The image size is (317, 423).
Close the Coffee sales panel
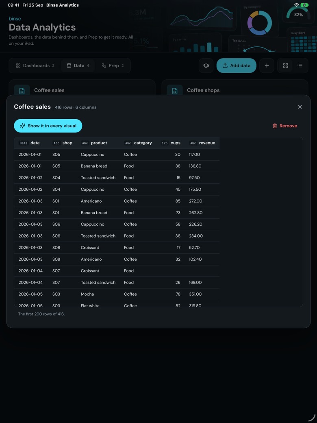coord(300,107)
